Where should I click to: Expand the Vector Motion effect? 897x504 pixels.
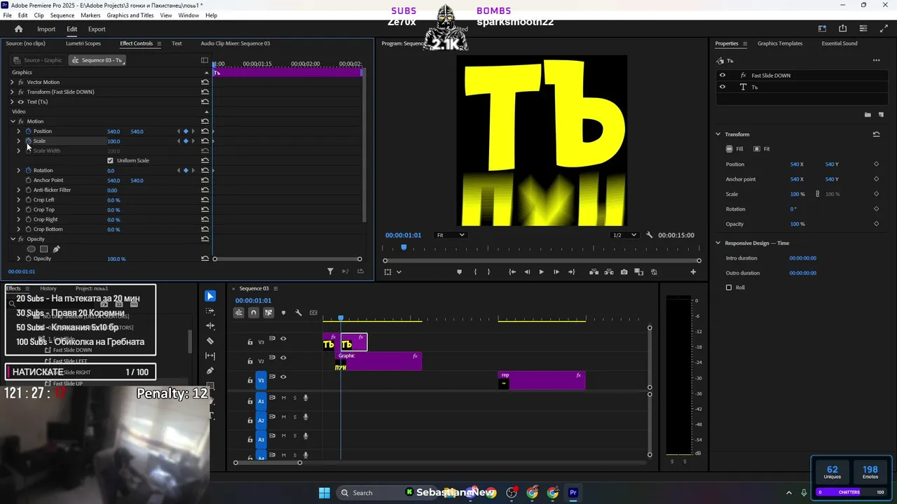click(x=12, y=82)
